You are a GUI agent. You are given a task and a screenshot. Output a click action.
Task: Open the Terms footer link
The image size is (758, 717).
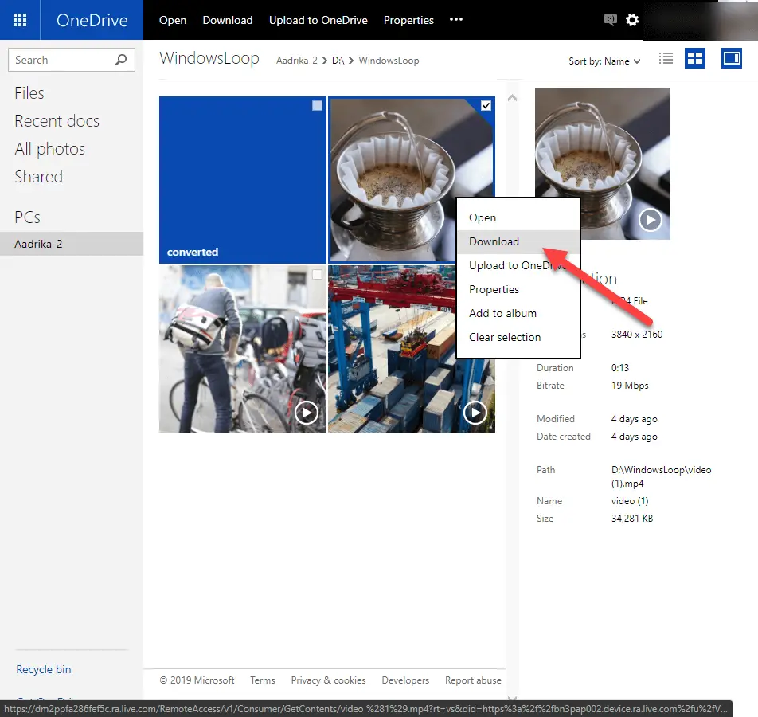[263, 680]
